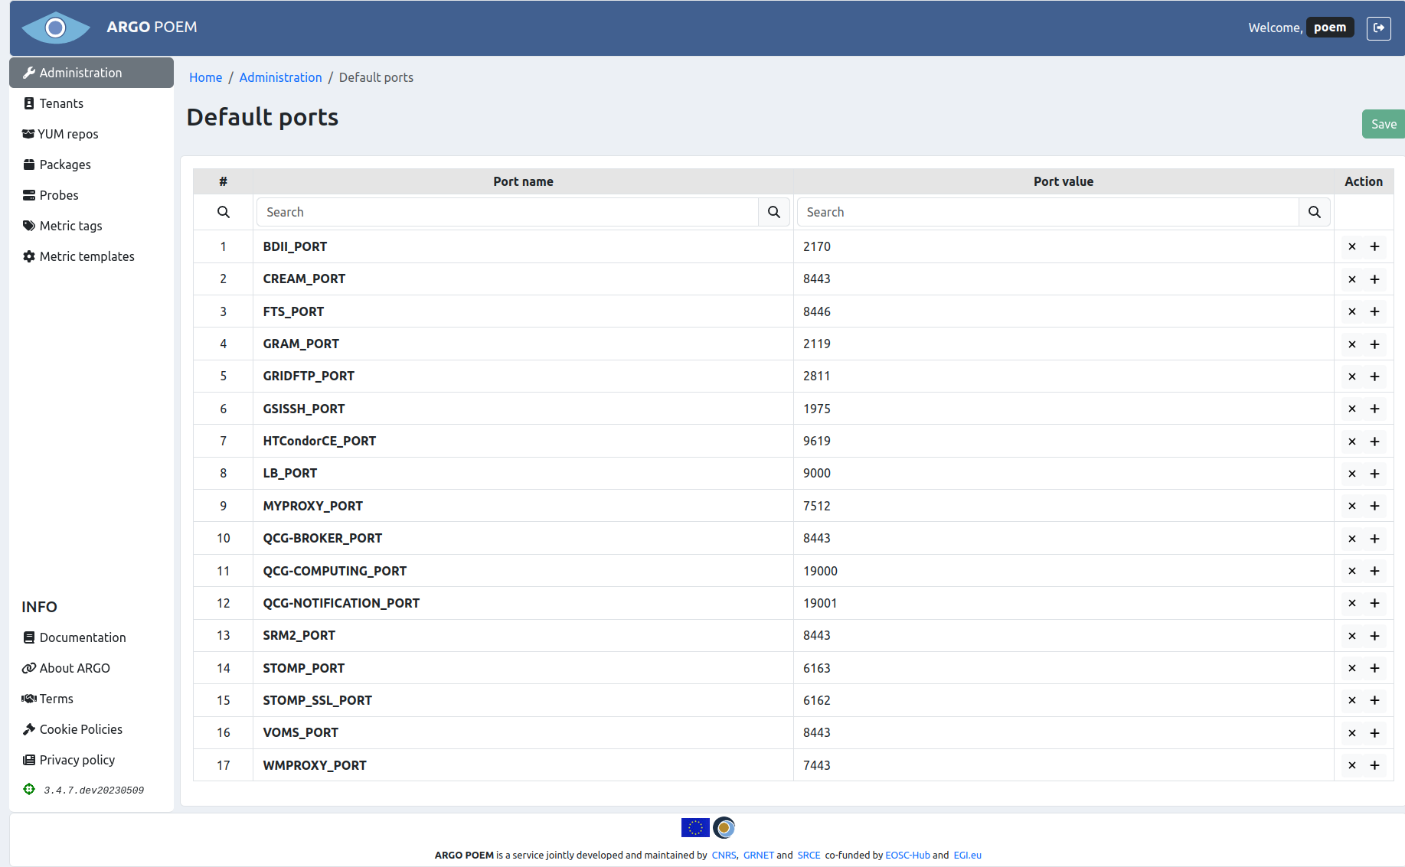Remove the BDII_PORT row with the × icon
The width and height of the screenshot is (1405, 867).
pos(1352,246)
